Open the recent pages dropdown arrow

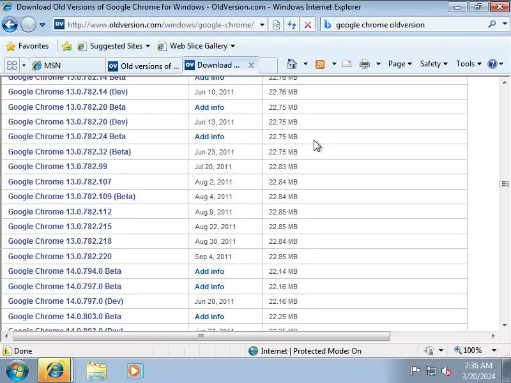coord(42,25)
